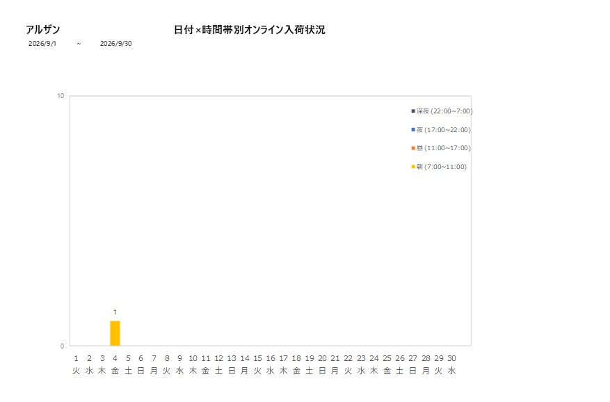
Task: Click the x-axis date label 7
Action: tap(154, 358)
